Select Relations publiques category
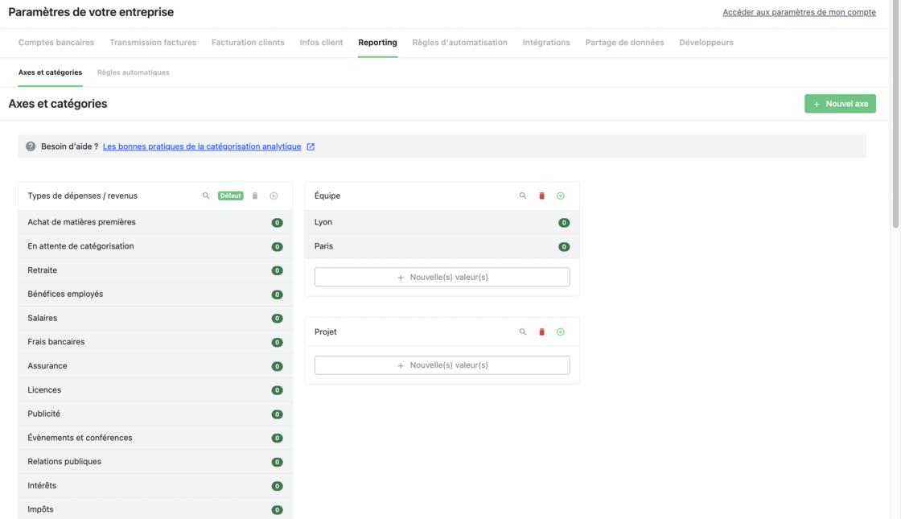The image size is (901, 519). tap(155, 462)
